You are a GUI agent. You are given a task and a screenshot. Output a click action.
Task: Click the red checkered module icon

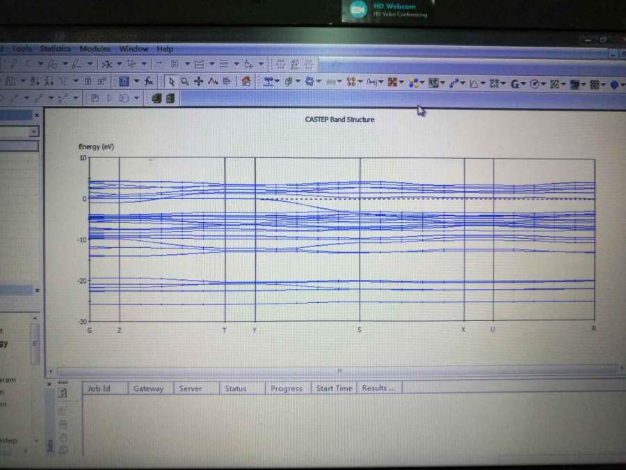click(392, 82)
